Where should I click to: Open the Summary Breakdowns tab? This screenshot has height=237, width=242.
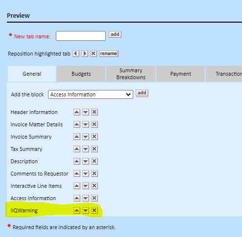click(x=131, y=74)
